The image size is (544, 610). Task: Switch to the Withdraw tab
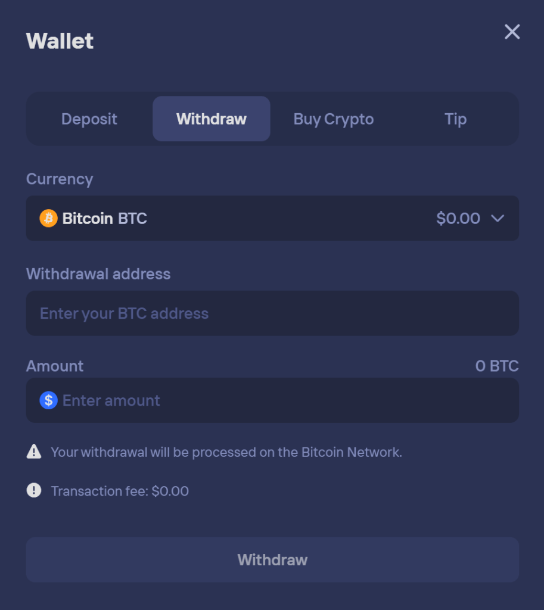pyautogui.click(x=211, y=119)
